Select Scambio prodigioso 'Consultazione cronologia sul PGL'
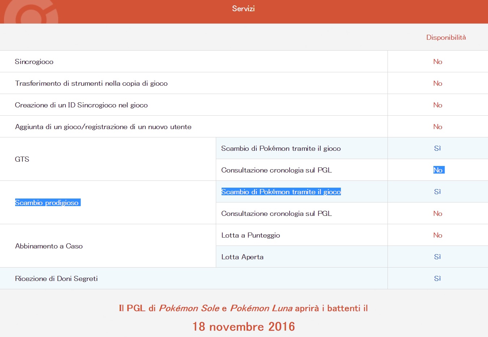Viewport: 488px width, 337px height. pyautogui.click(x=277, y=213)
